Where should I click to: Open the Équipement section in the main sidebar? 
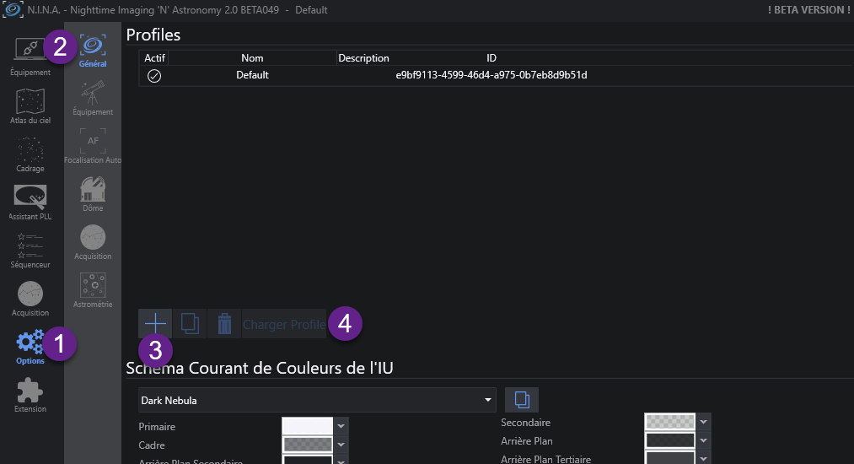(30, 57)
